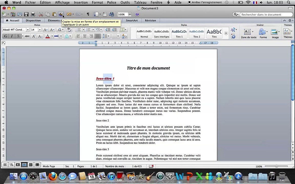Image resolution: width=295 pixels, height=184 pixels.
Task: Show the toolbox icon in toolbar
Action: pyautogui.click(x=105, y=14)
